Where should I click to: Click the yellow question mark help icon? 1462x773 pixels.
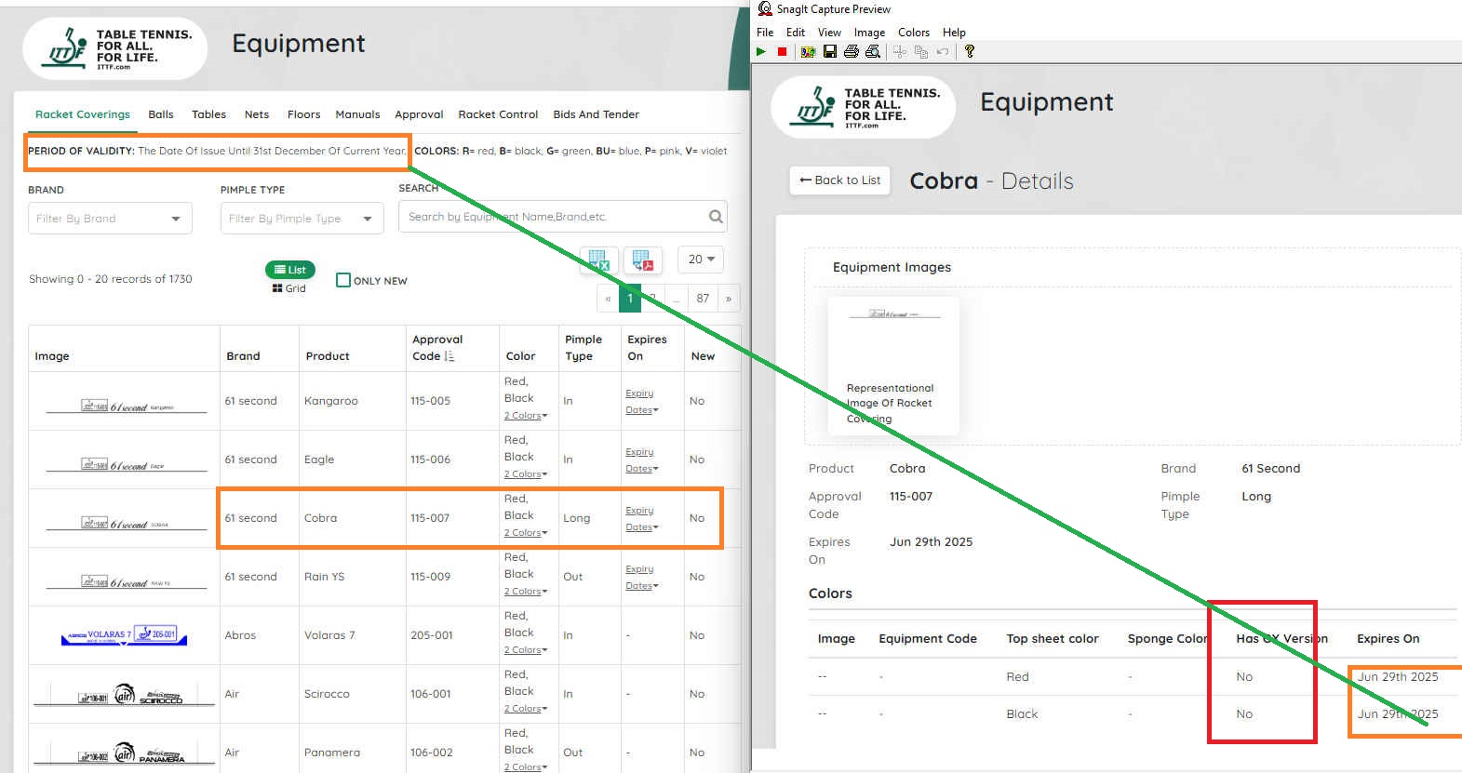click(x=970, y=52)
